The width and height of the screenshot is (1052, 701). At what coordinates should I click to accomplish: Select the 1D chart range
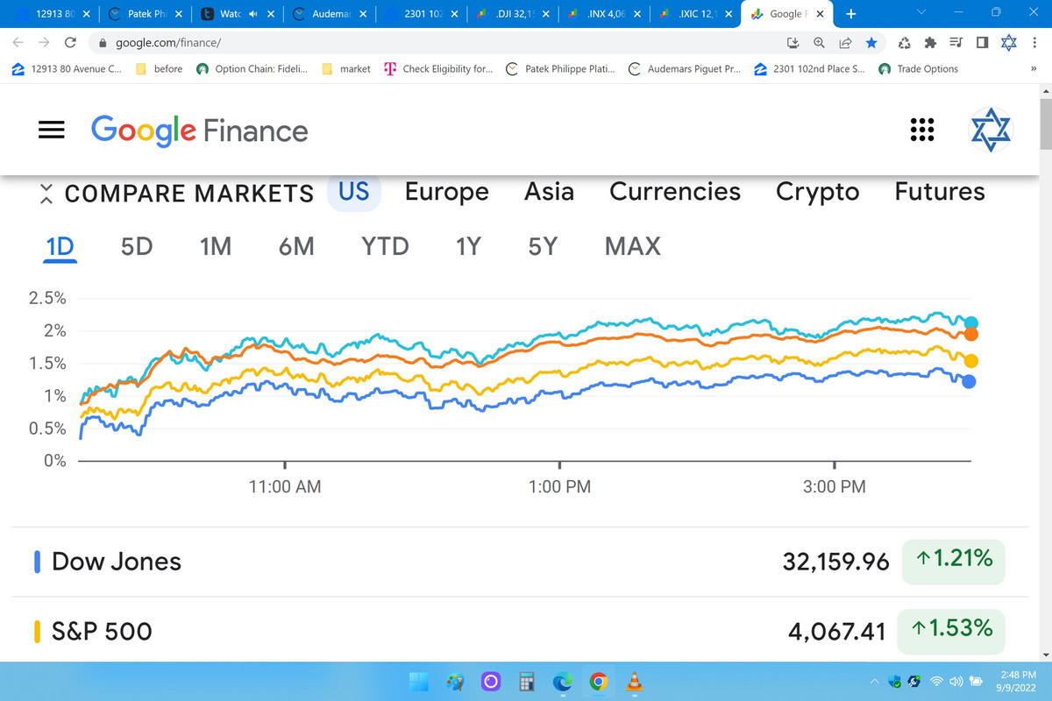coord(60,247)
